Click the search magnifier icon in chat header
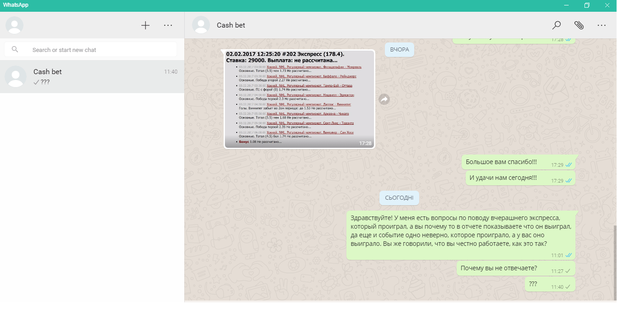The height and width of the screenshot is (329, 617). click(556, 25)
